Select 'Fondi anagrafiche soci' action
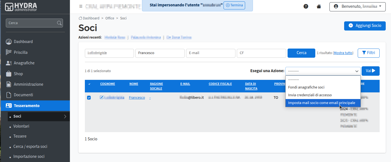This screenshot has height=162, width=391. 323,87
